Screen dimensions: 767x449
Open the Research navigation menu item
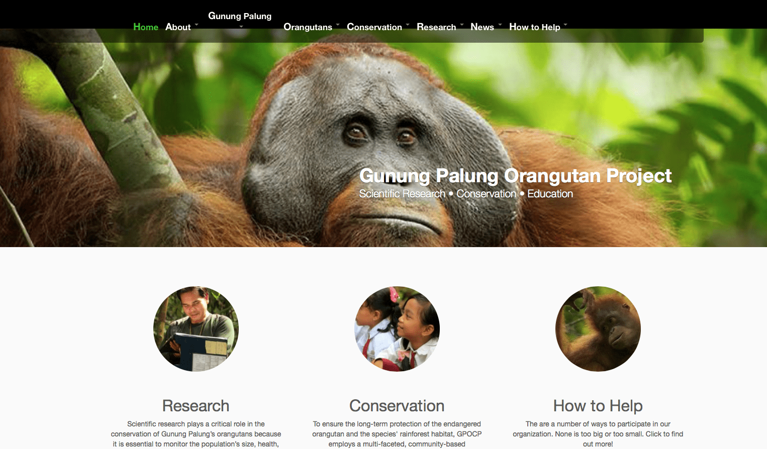[x=436, y=27]
